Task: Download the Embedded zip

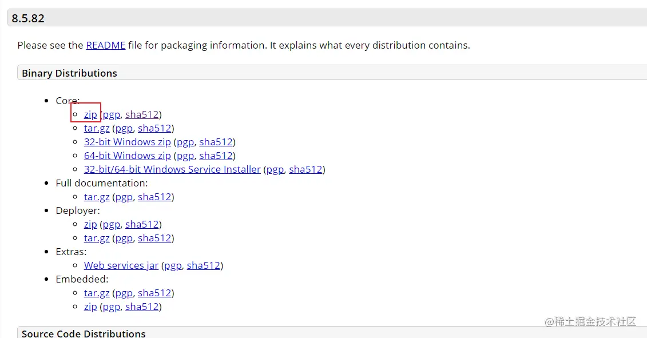Action: (x=90, y=307)
